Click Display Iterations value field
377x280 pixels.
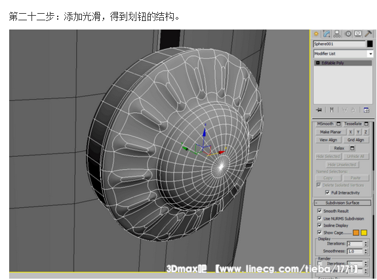[355, 244]
